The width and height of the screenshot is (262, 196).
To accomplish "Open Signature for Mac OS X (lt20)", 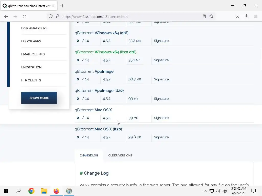I will [x=161, y=137].
